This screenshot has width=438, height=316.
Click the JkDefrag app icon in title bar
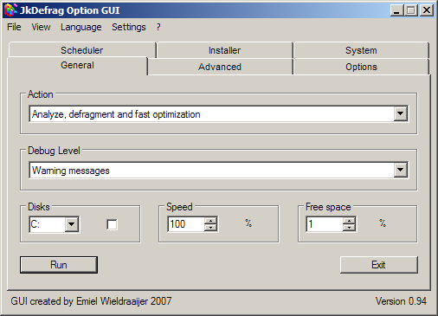10,10
